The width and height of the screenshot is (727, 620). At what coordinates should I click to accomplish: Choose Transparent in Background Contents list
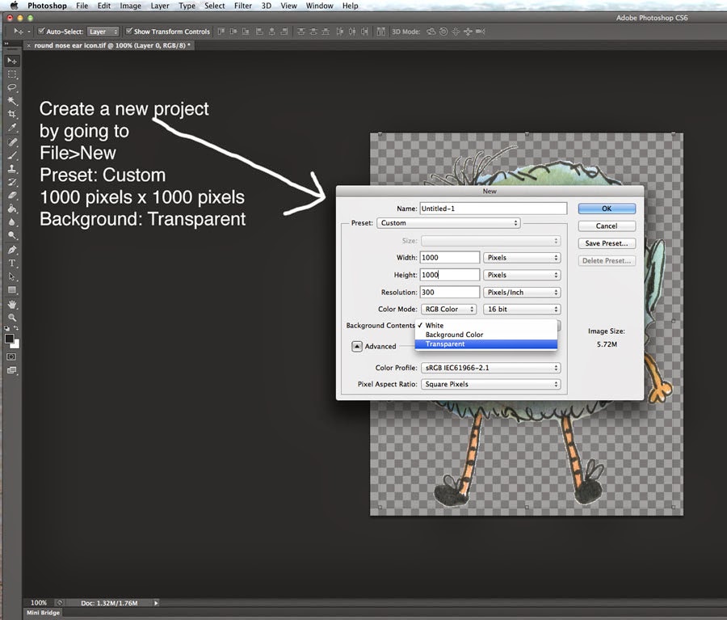tap(486, 344)
